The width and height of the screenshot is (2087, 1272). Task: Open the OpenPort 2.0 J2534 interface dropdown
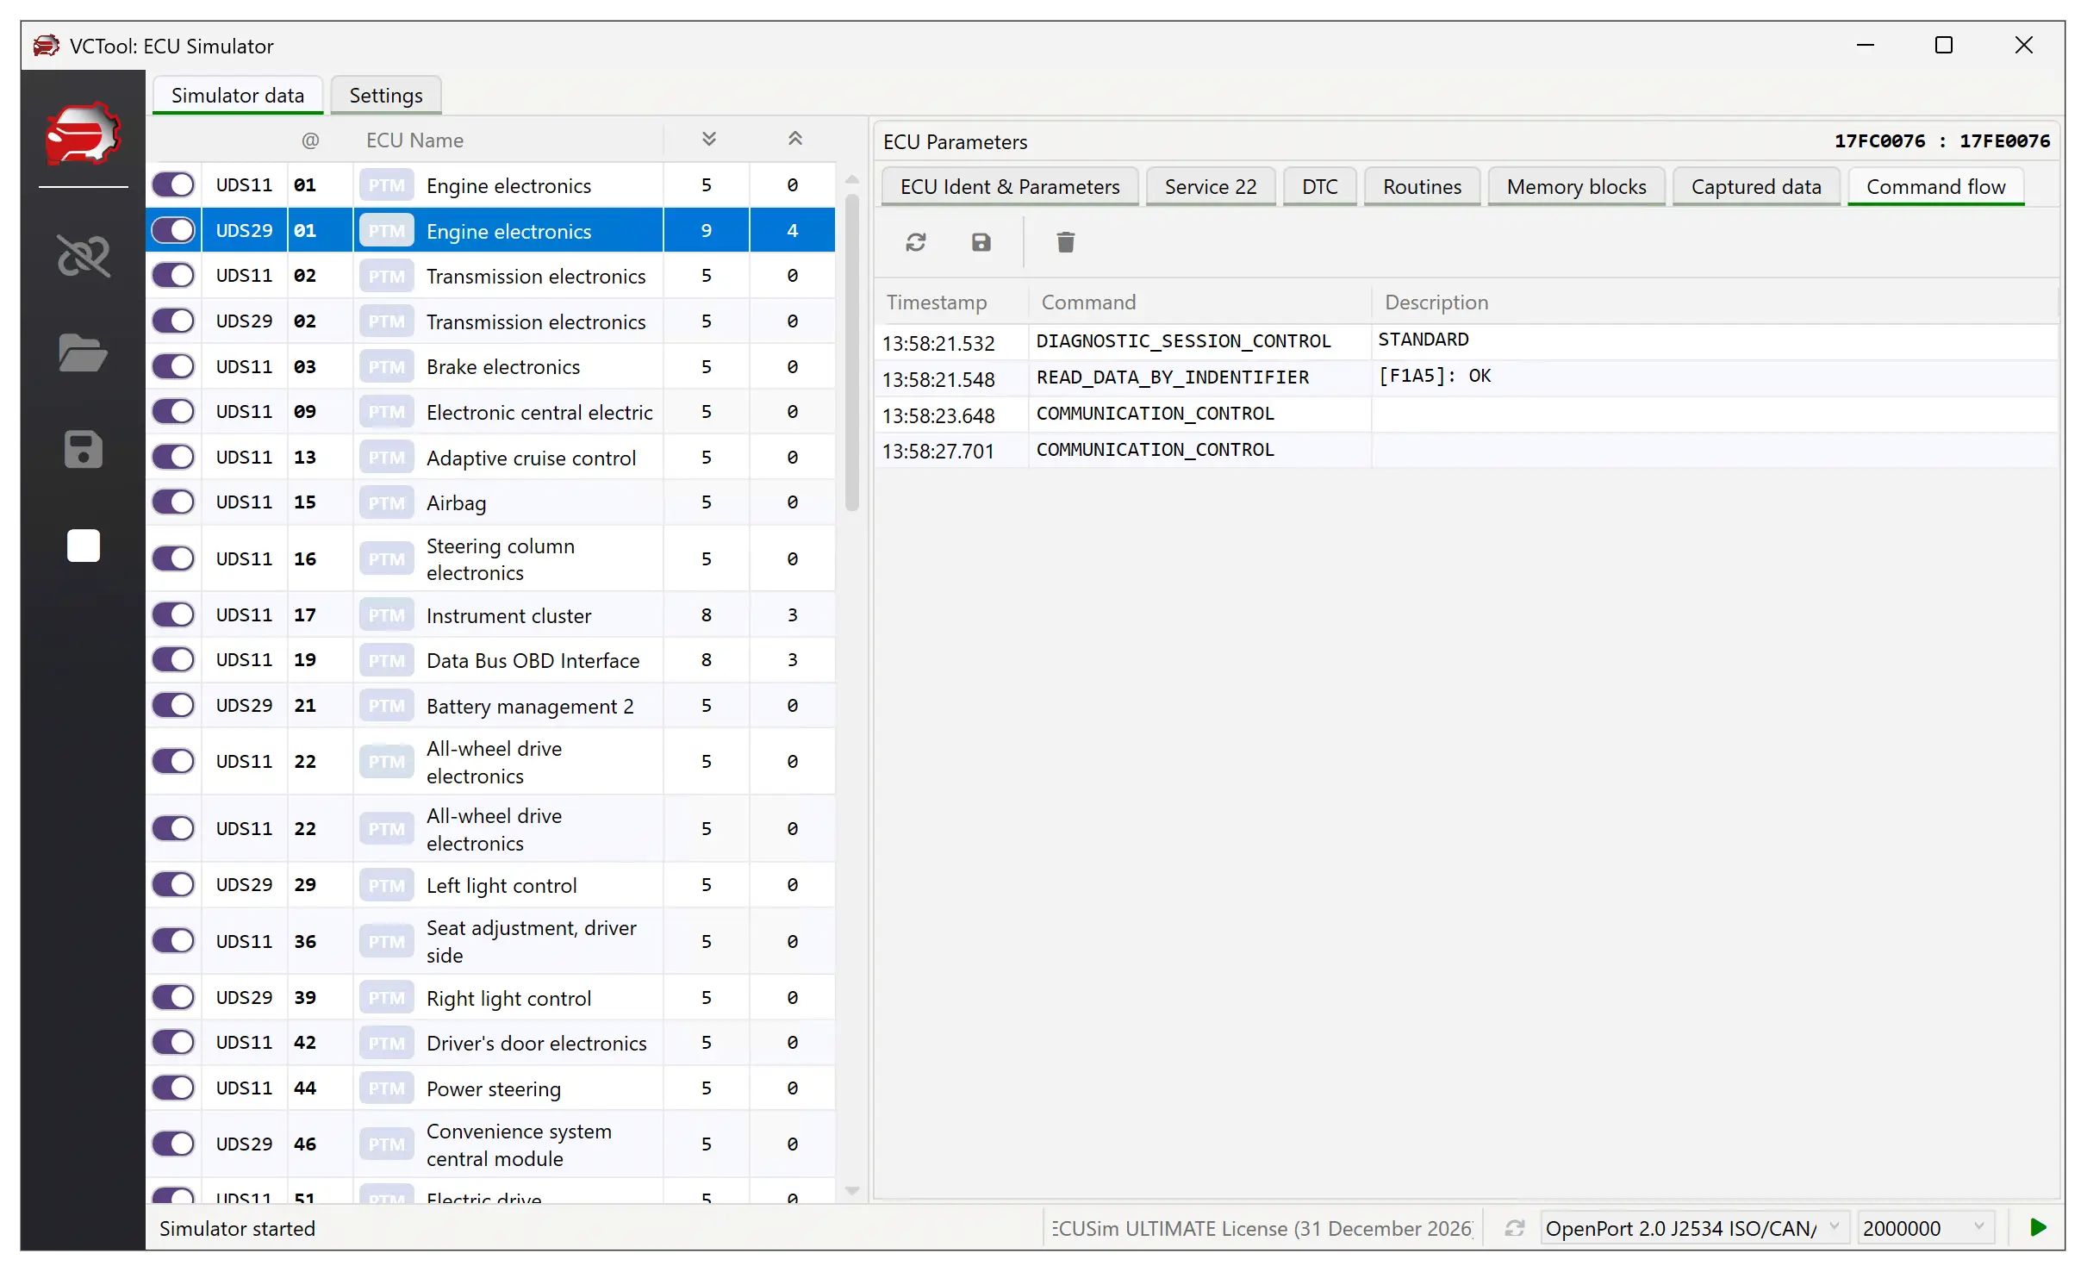pos(1691,1228)
